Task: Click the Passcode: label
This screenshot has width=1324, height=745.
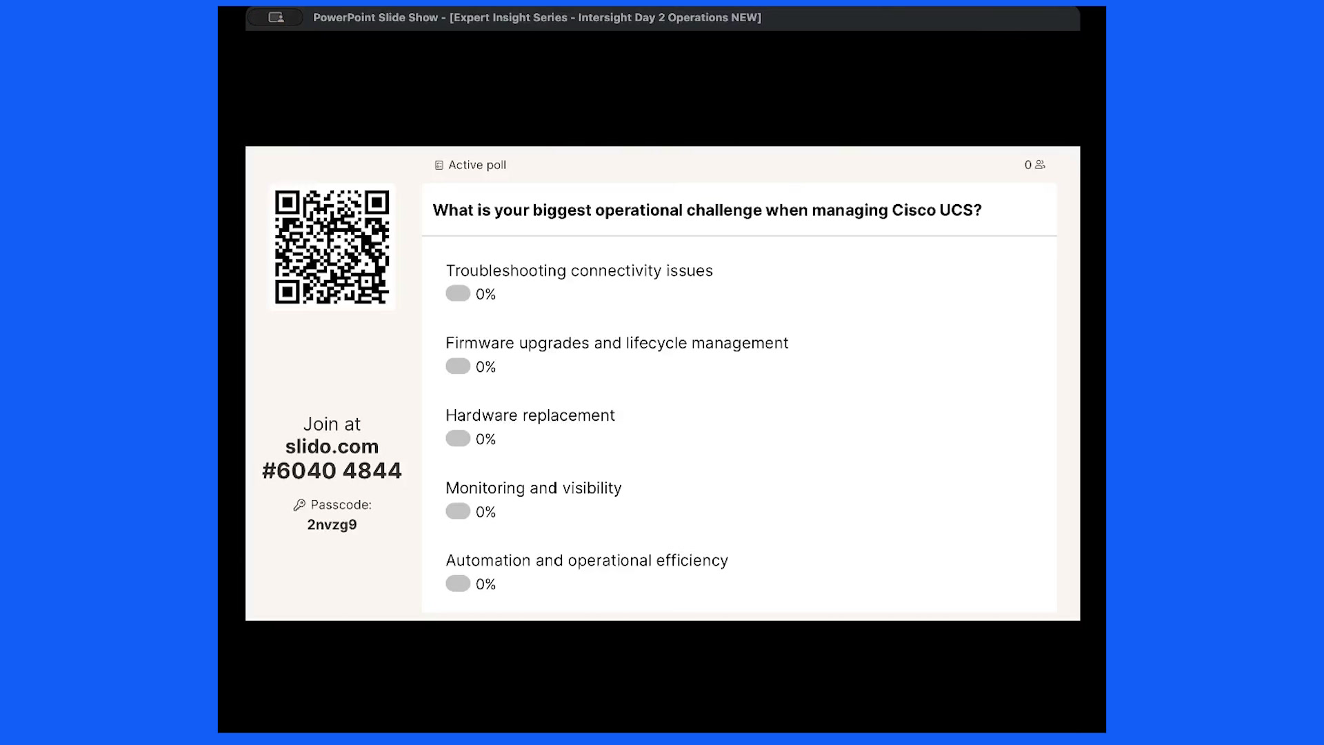Action: tap(341, 505)
